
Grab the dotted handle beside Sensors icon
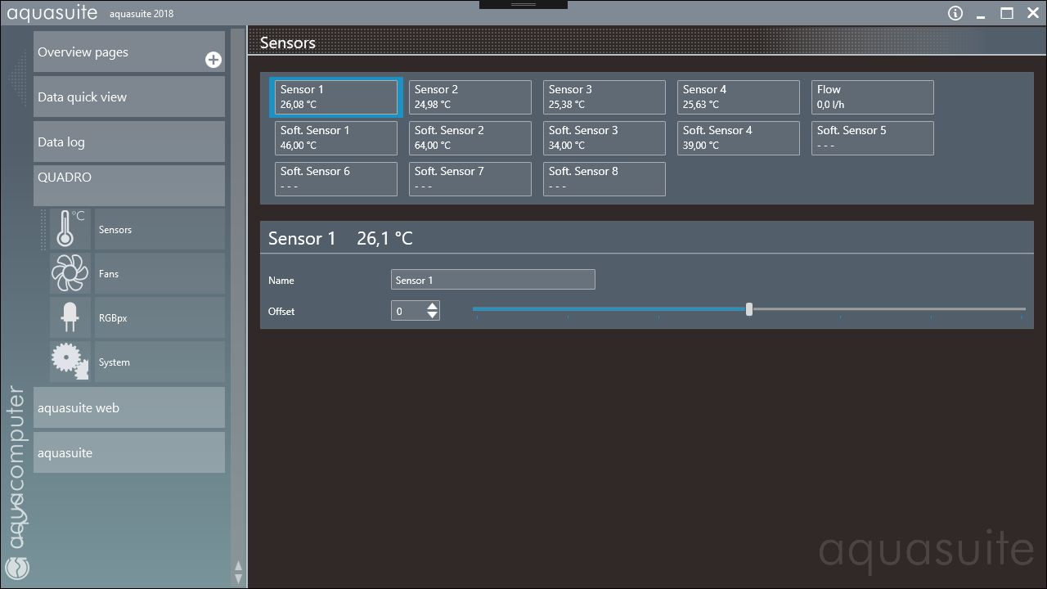pyautogui.click(x=43, y=229)
